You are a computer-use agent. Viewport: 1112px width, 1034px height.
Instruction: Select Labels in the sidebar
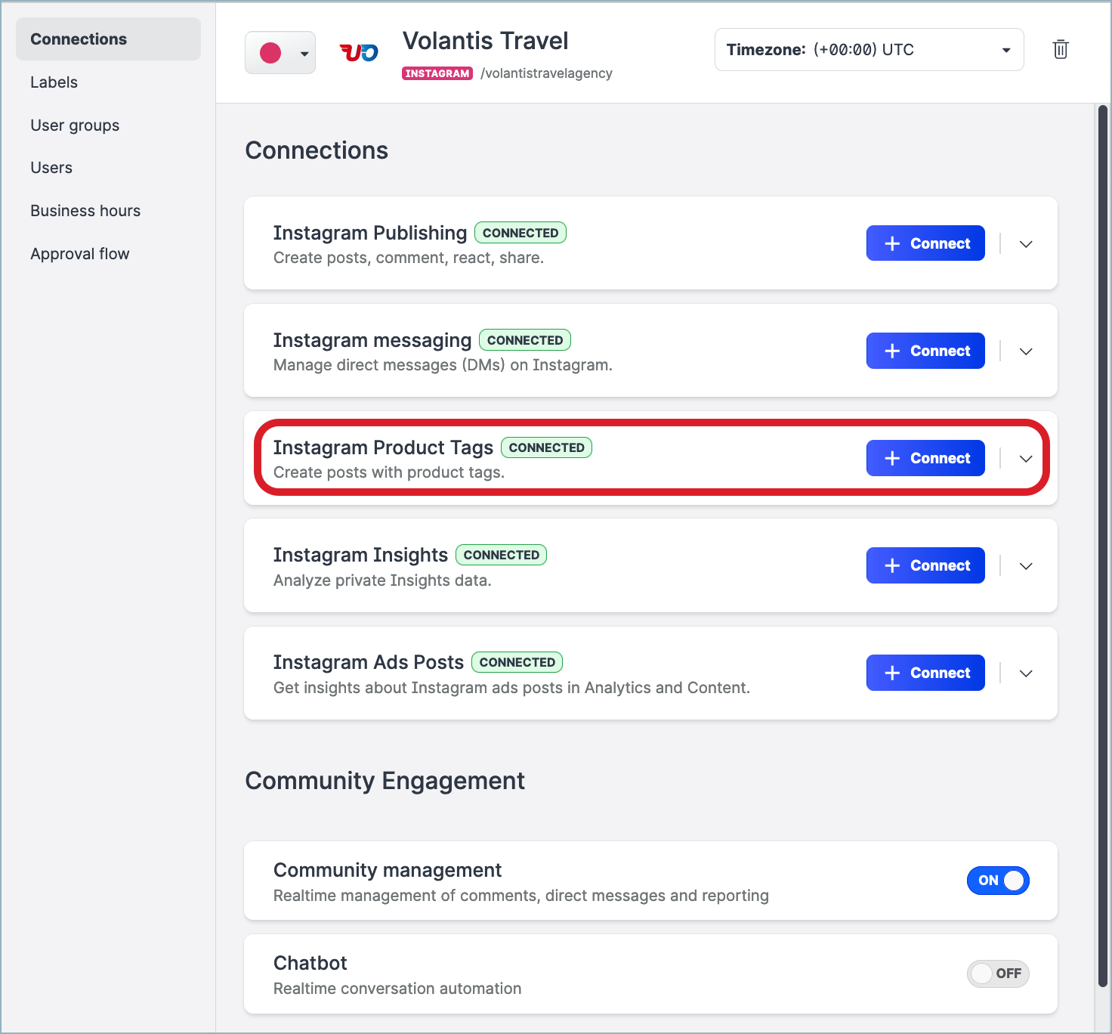pos(54,82)
